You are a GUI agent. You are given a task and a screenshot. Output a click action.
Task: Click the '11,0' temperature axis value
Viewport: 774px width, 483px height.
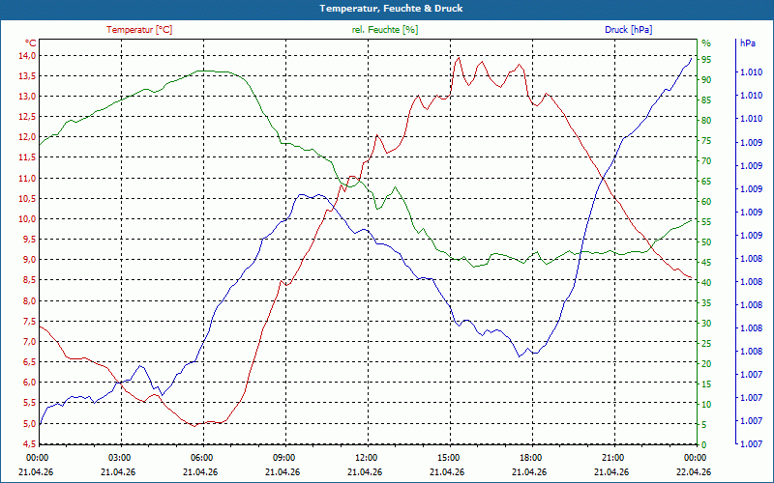pos(27,179)
